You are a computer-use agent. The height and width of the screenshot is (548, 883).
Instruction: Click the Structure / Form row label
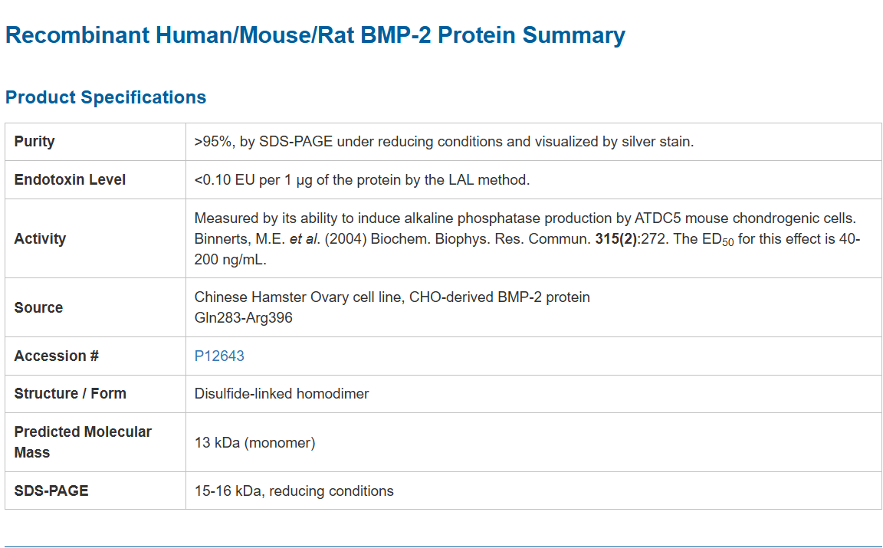70,393
